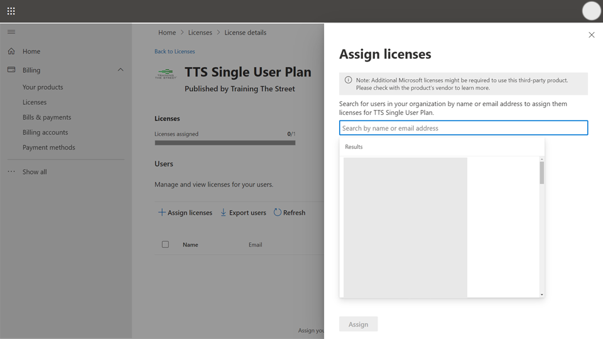Click the disabled Assign button
This screenshot has width=603, height=339.
click(359, 324)
